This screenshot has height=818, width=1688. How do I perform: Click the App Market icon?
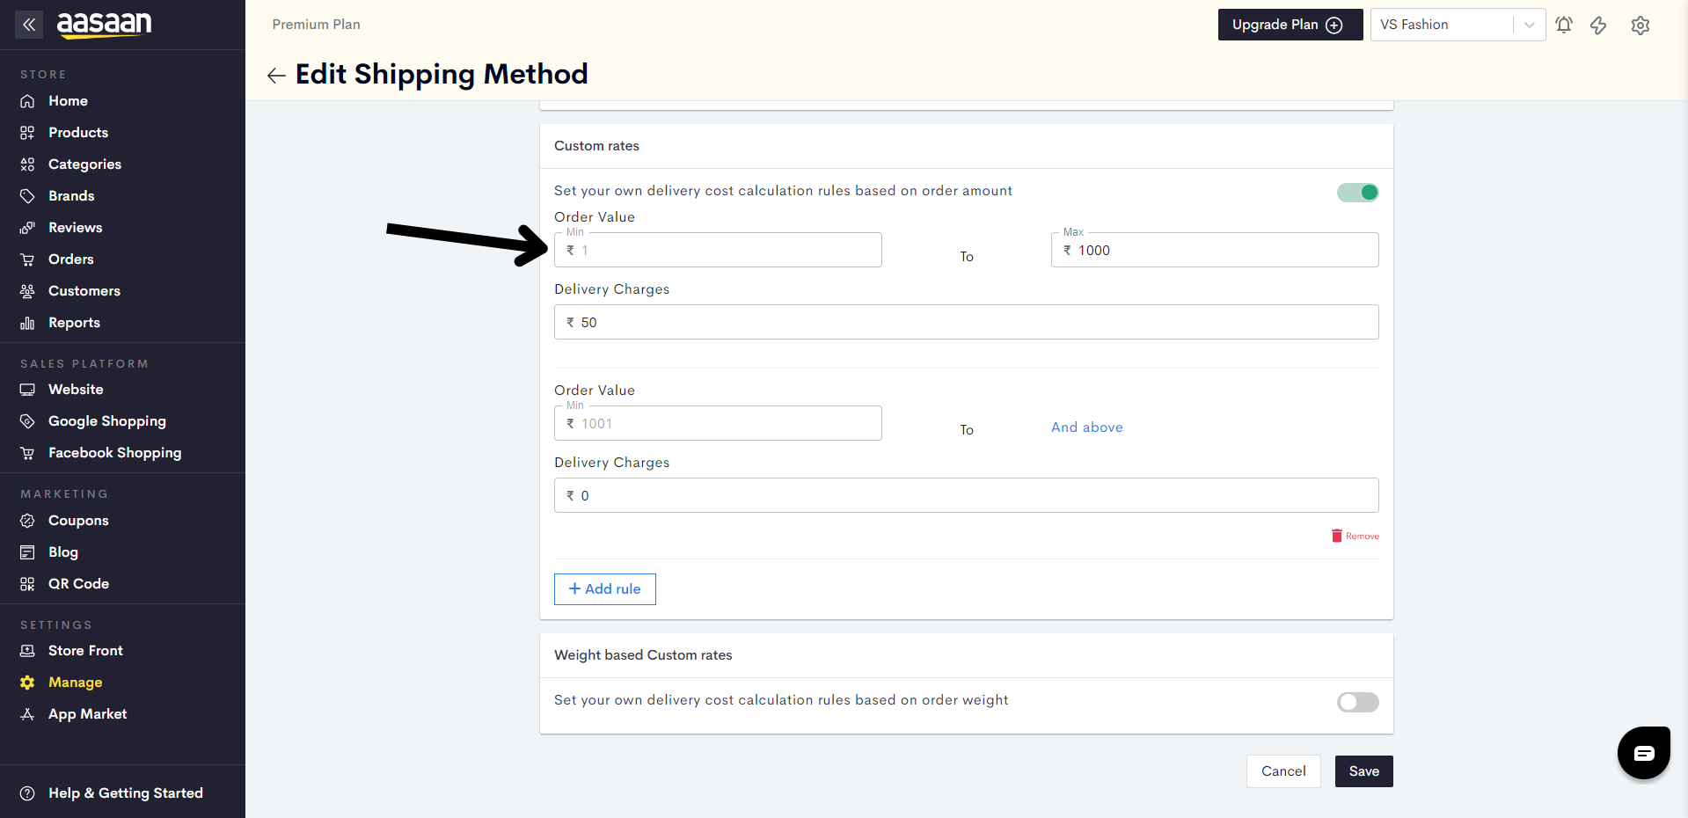(27, 714)
